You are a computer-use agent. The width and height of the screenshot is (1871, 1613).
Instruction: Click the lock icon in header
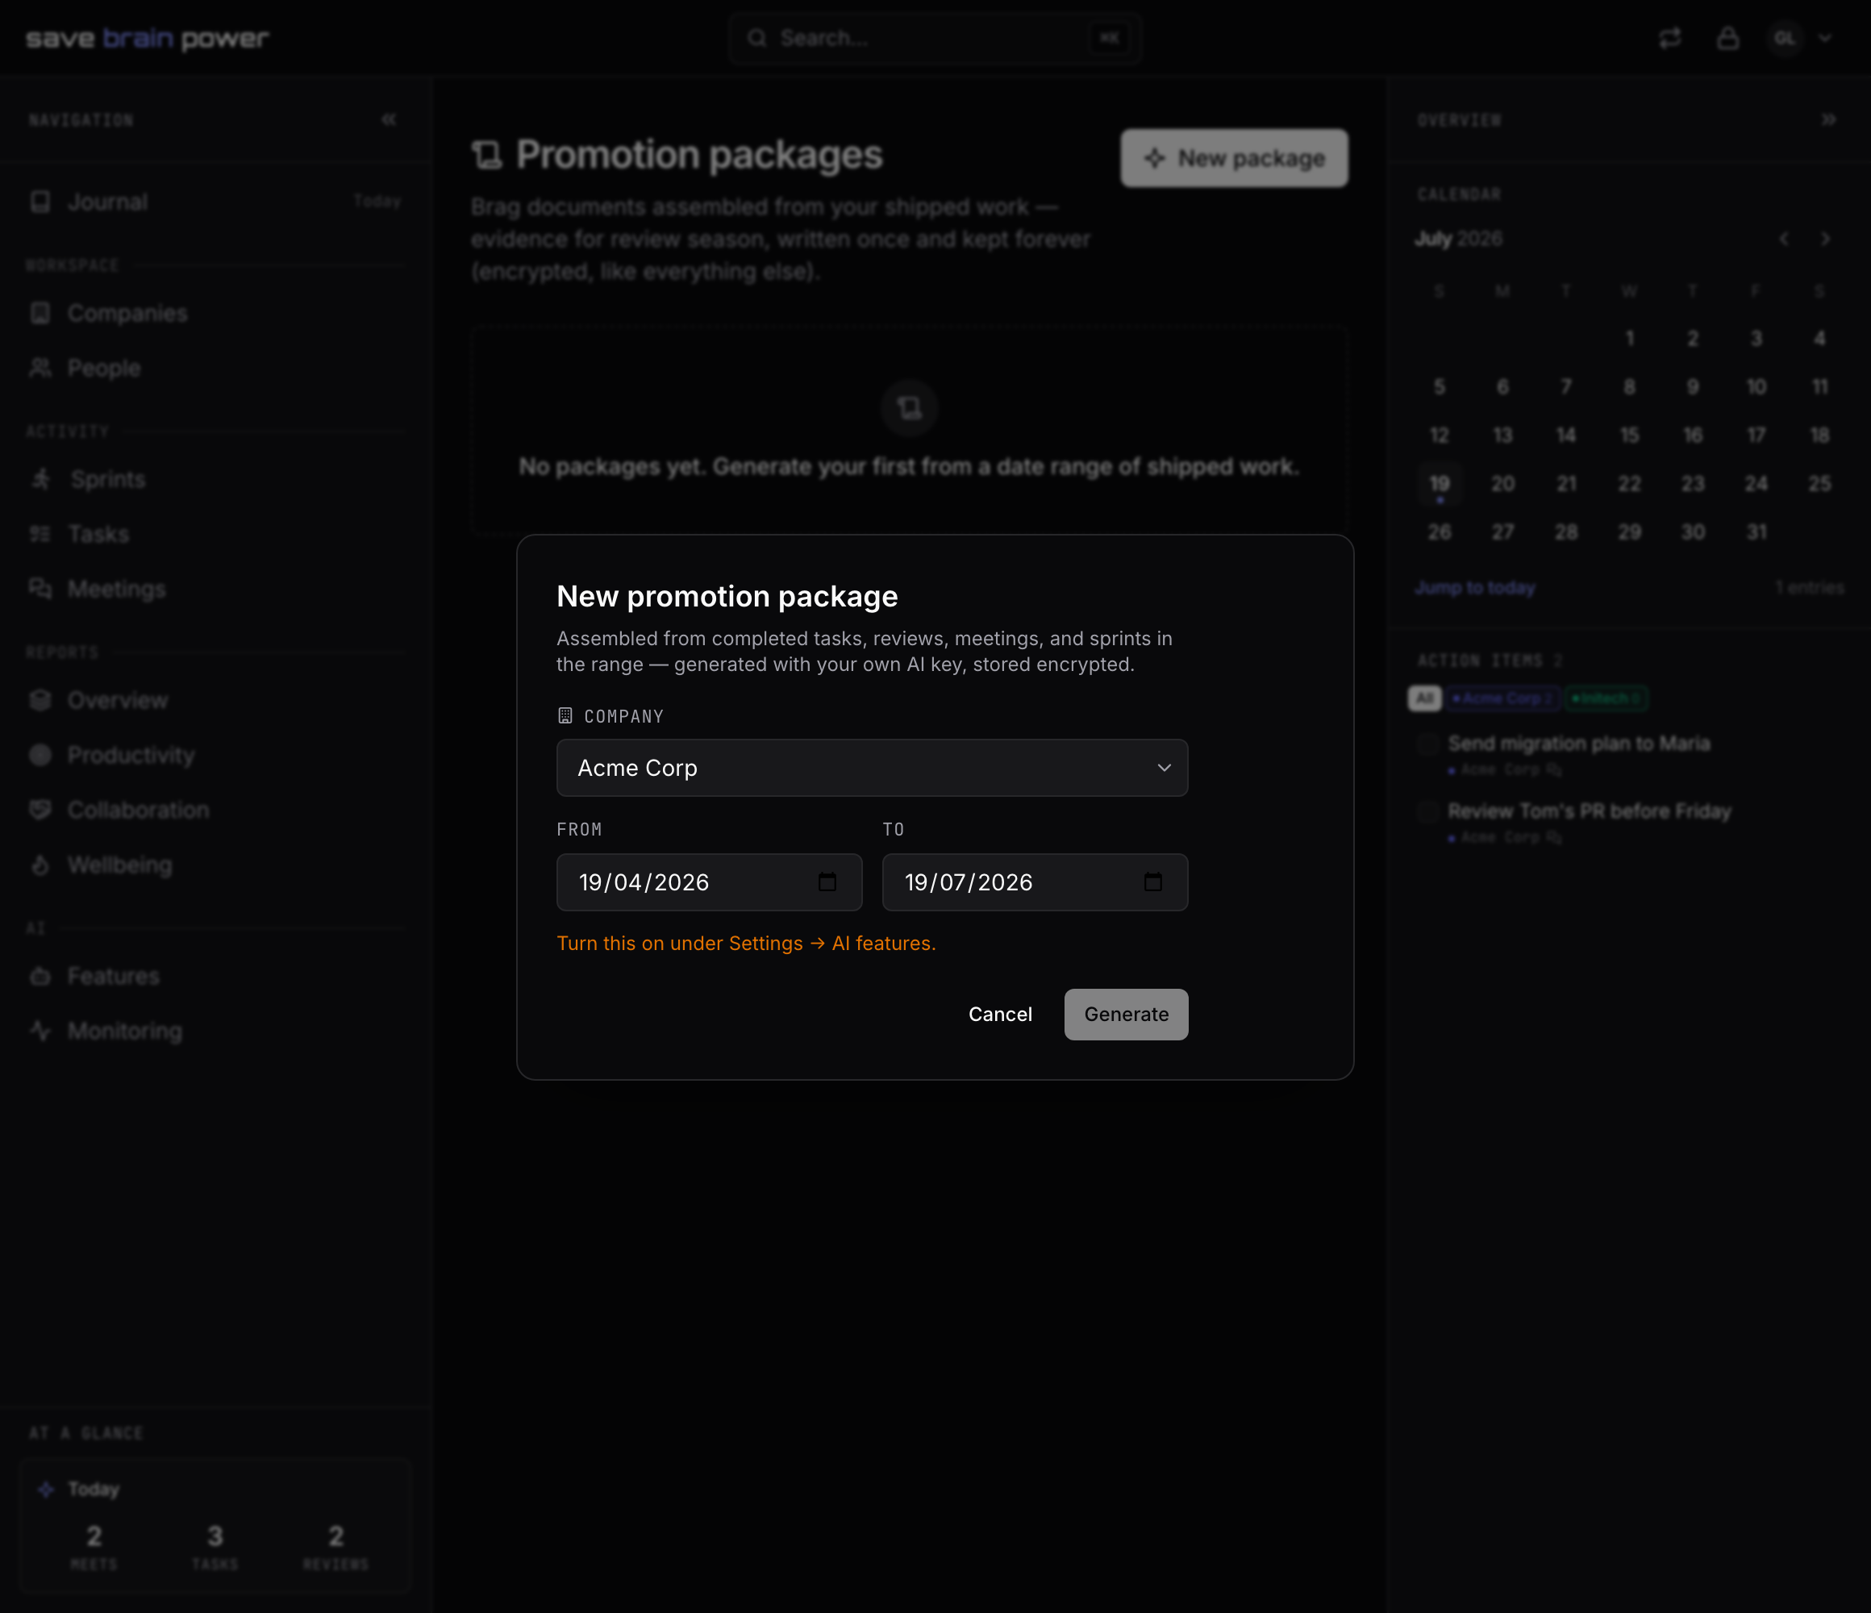click(1727, 38)
